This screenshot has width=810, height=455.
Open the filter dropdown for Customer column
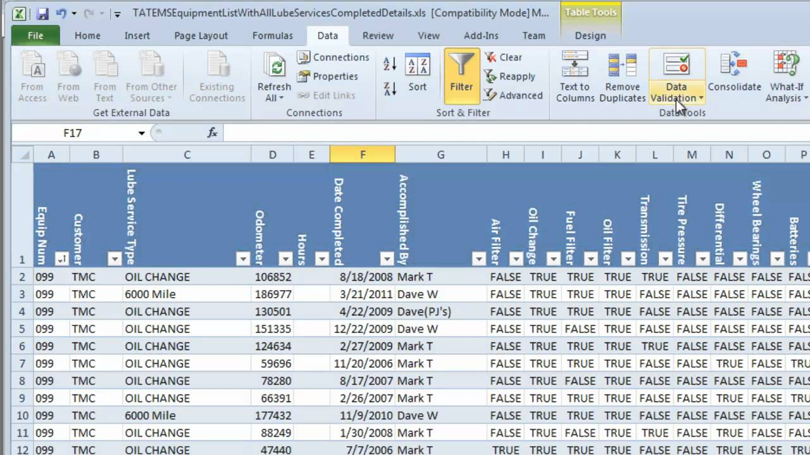(x=115, y=259)
